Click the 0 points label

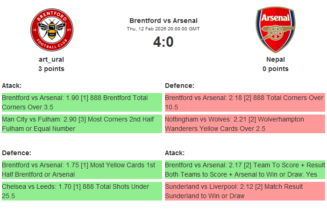click(275, 69)
